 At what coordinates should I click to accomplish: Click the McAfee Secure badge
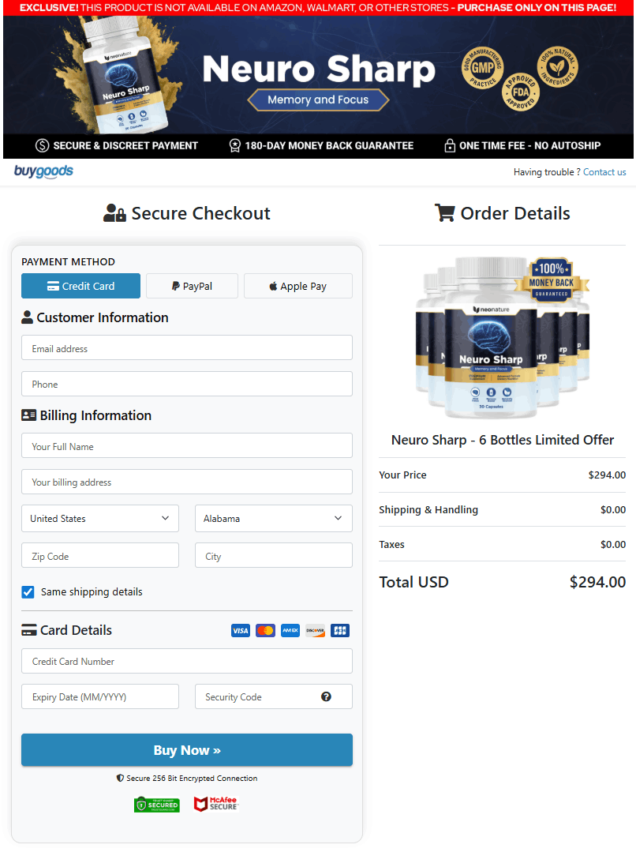tap(216, 804)
